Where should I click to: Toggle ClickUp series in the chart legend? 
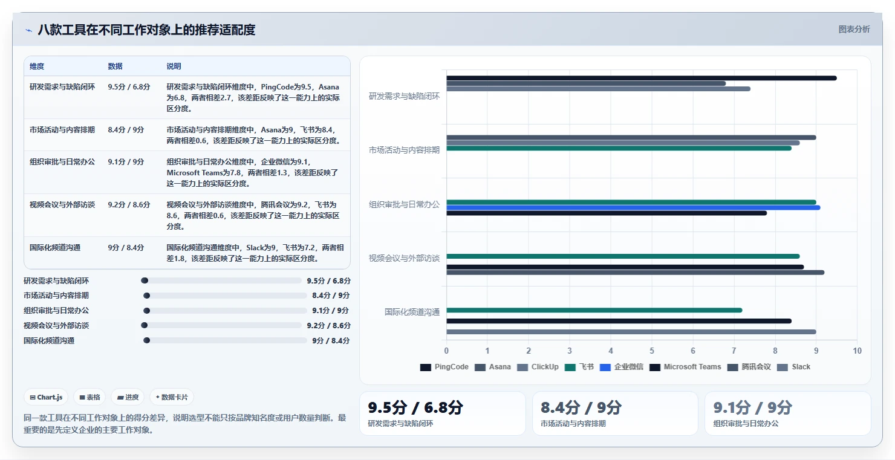click(538, 367)
